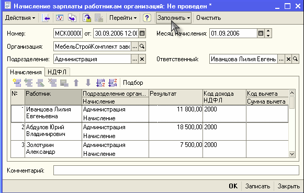
Task: Click the Работник column header
Action: [x=53, y=97]
